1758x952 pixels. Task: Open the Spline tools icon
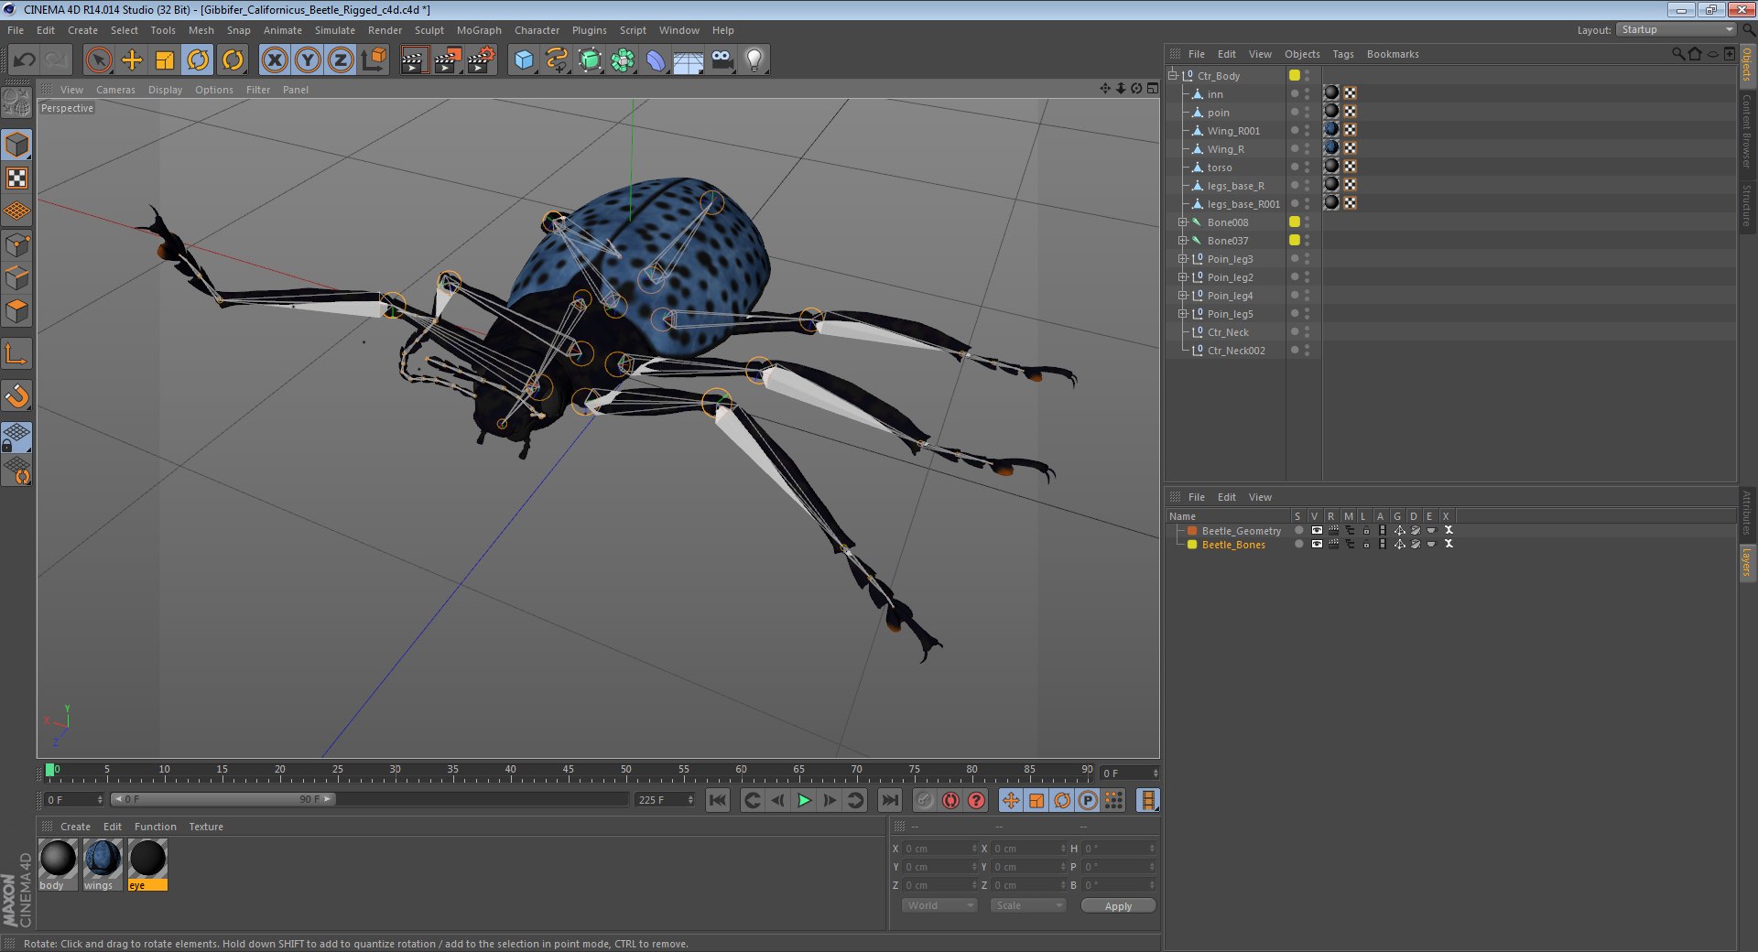(557, 60)
